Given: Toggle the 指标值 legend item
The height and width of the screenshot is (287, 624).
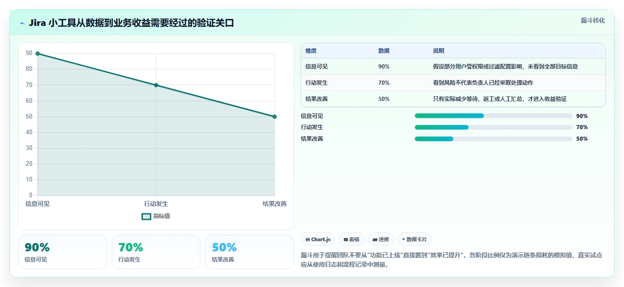Looking at the screenshot, I should tap(156, 216).
